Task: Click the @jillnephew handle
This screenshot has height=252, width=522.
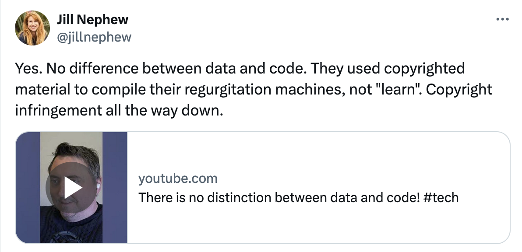Action: (x=94, y=37)
